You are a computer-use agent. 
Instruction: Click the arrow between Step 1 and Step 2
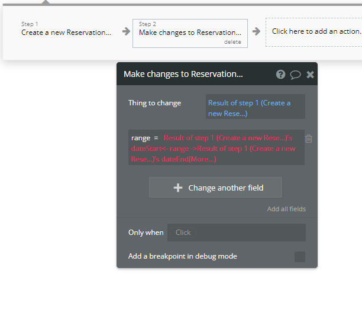coord(126,31)
